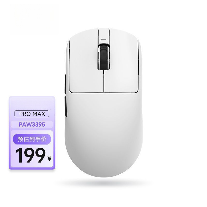Screen dimensions: 207x207
Task: Click the yen currency symbol
Action: coord(49,159)
